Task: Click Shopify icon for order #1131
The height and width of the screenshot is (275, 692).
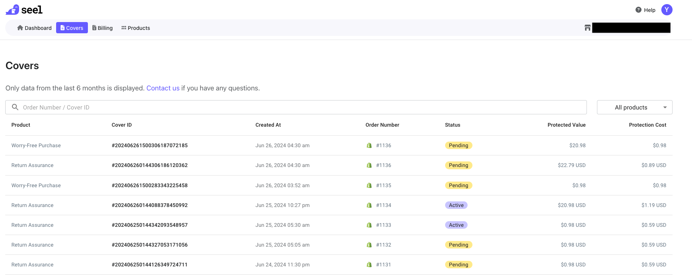Action: coord(369,265)
